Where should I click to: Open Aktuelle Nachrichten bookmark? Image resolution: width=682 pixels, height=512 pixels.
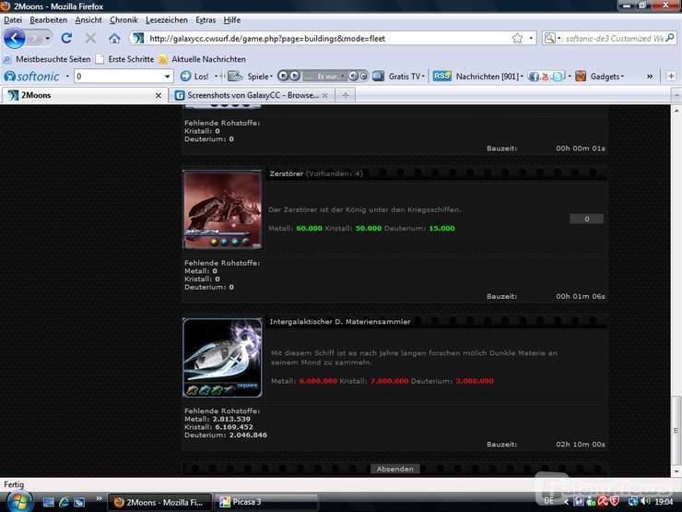pyautogui.click(x=202, y=59)
